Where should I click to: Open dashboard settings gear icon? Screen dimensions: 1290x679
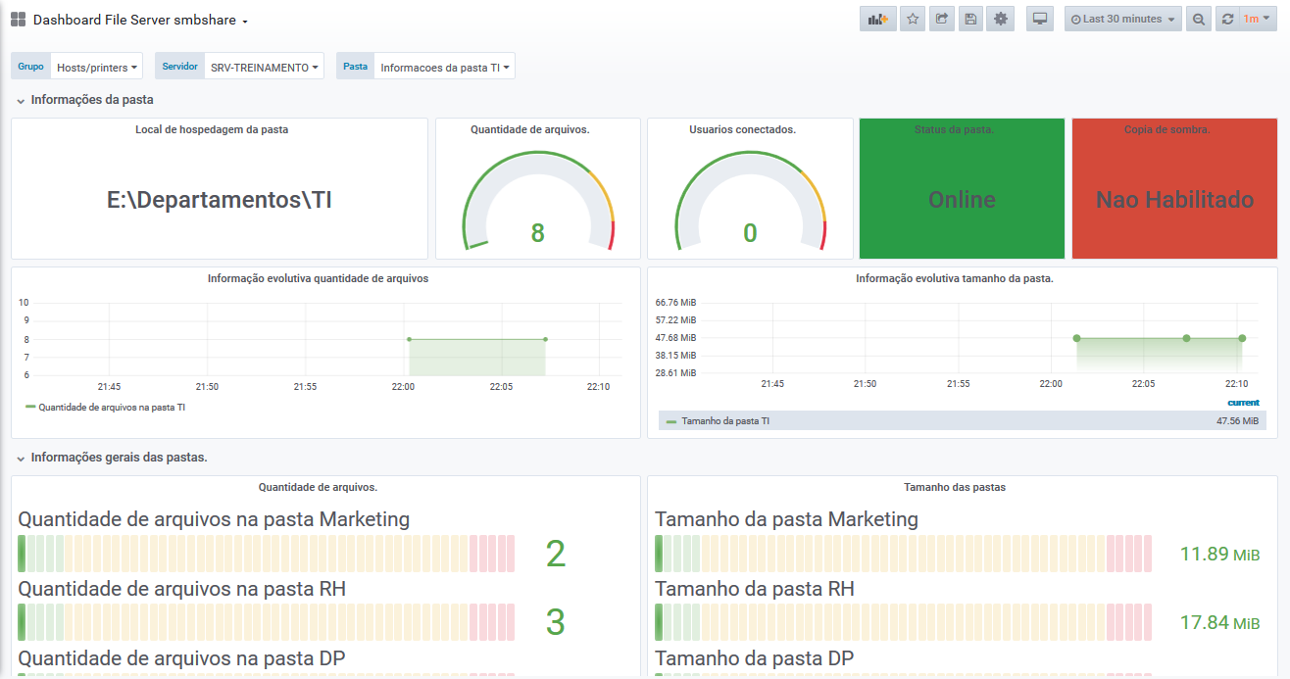[1001, 19]
